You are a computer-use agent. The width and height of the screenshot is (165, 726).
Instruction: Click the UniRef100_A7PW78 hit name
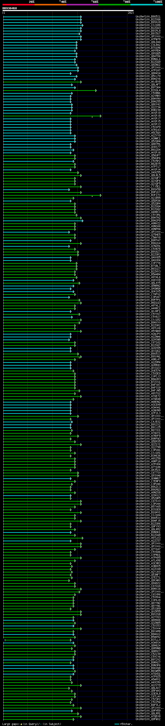[x=148, y=39]
